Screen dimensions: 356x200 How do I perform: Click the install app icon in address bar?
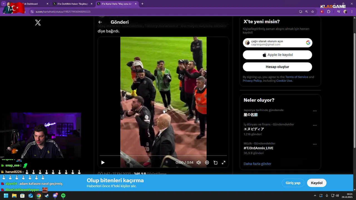pyautogui.click(x=301, y=12)
